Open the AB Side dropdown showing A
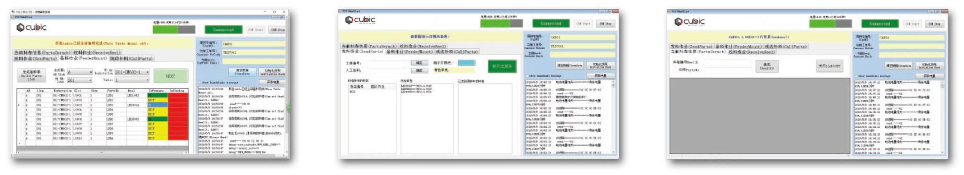 click(80, 72)
